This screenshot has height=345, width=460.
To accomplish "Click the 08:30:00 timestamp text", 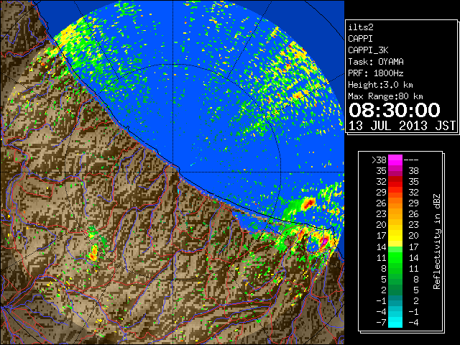I will (395, 110).
